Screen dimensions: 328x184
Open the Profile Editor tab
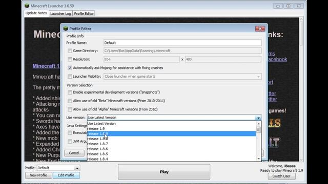[84, 14]
